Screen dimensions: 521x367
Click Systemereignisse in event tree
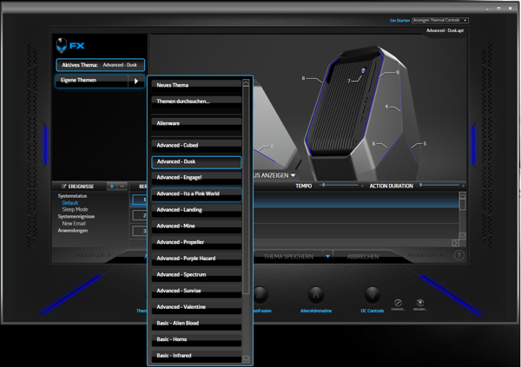[76, 217]
